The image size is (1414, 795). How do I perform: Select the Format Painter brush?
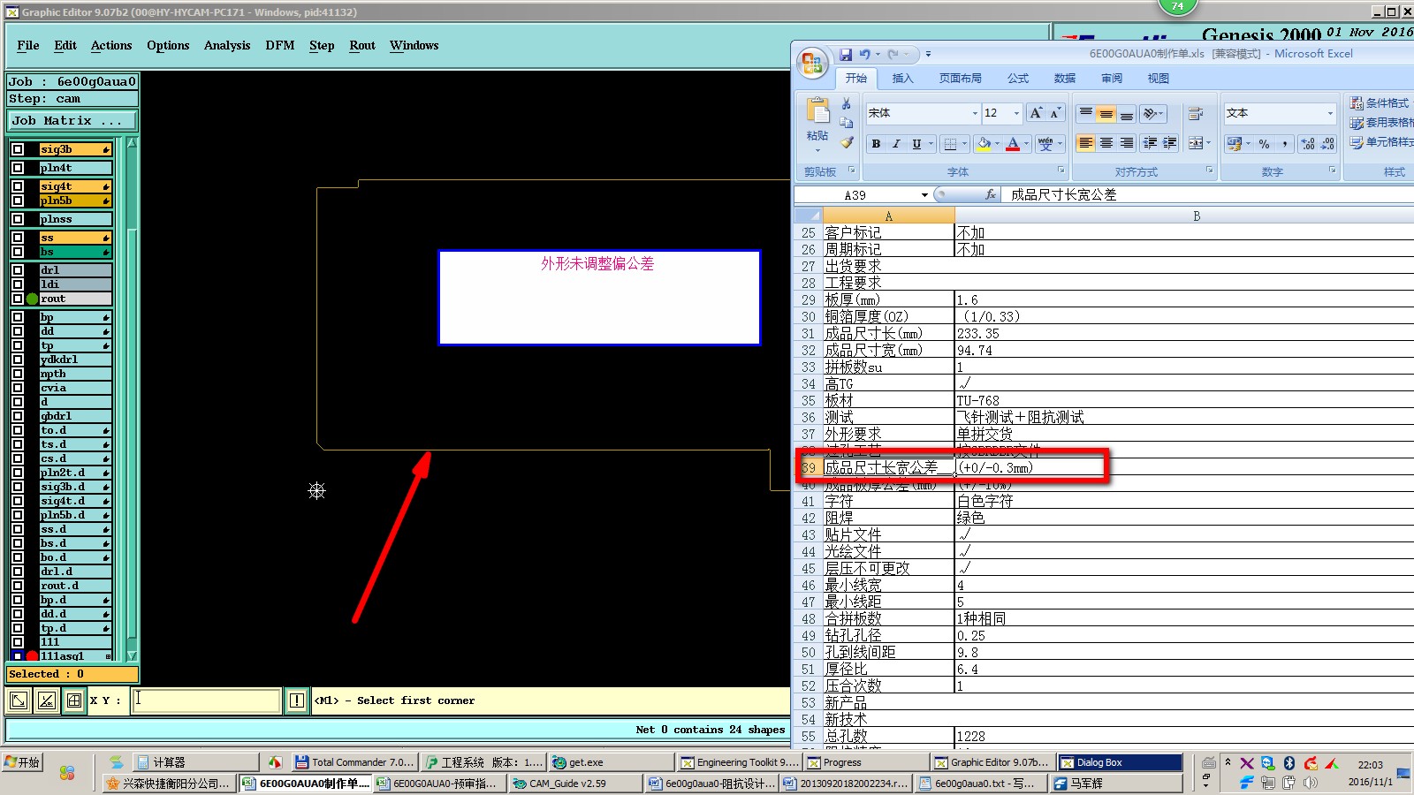pos(847,142)
